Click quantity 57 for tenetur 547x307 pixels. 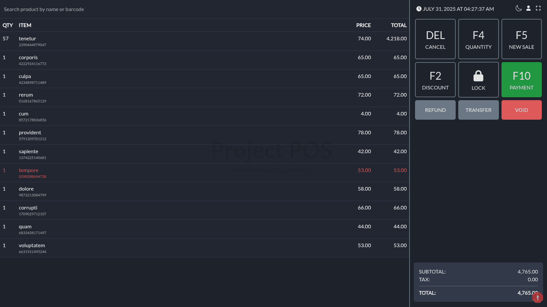(6, 39)
